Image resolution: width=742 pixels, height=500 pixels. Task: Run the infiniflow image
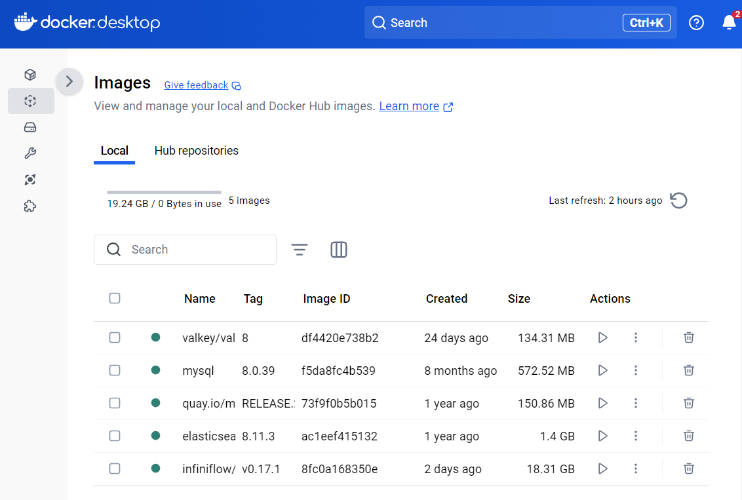pyautogui.click(x=602, y=469)
